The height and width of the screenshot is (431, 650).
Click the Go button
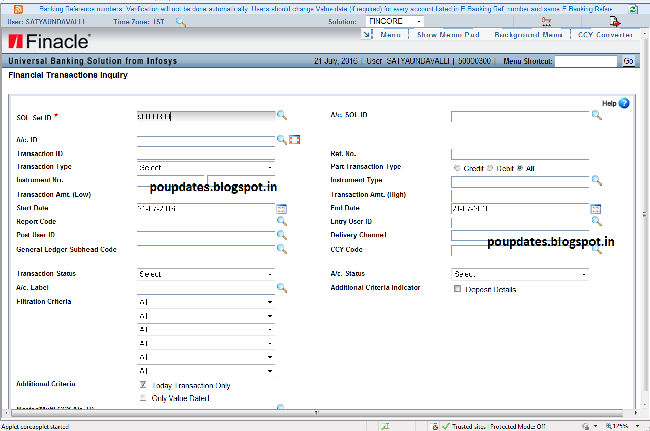(x=628, y=61)
